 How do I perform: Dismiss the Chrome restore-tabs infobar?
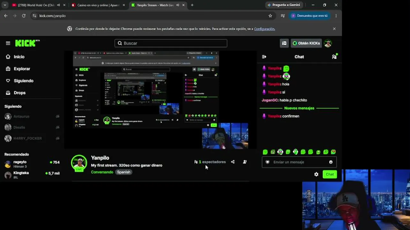(x=334, y=29)
